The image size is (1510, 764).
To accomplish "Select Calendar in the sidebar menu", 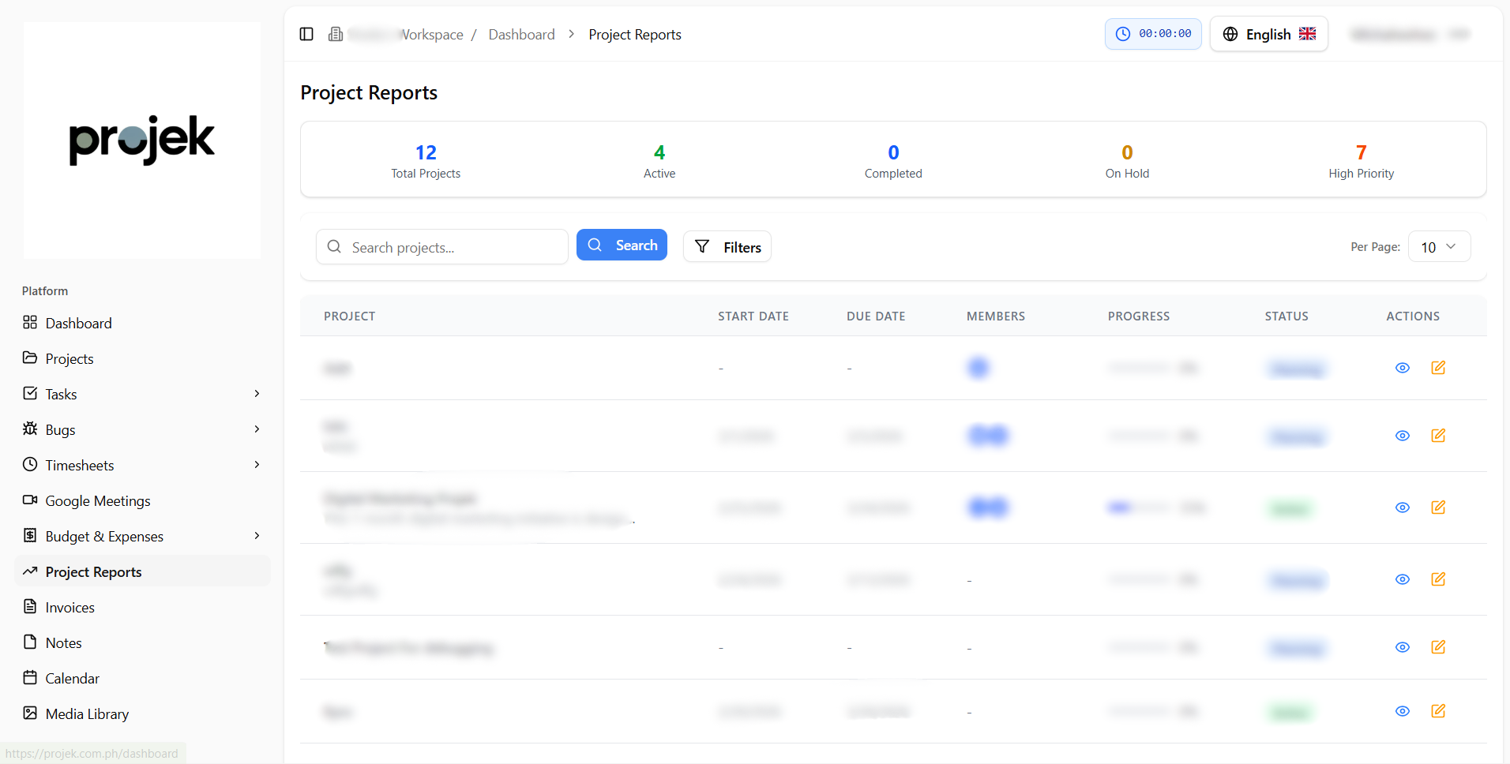I will click(72, 678).
